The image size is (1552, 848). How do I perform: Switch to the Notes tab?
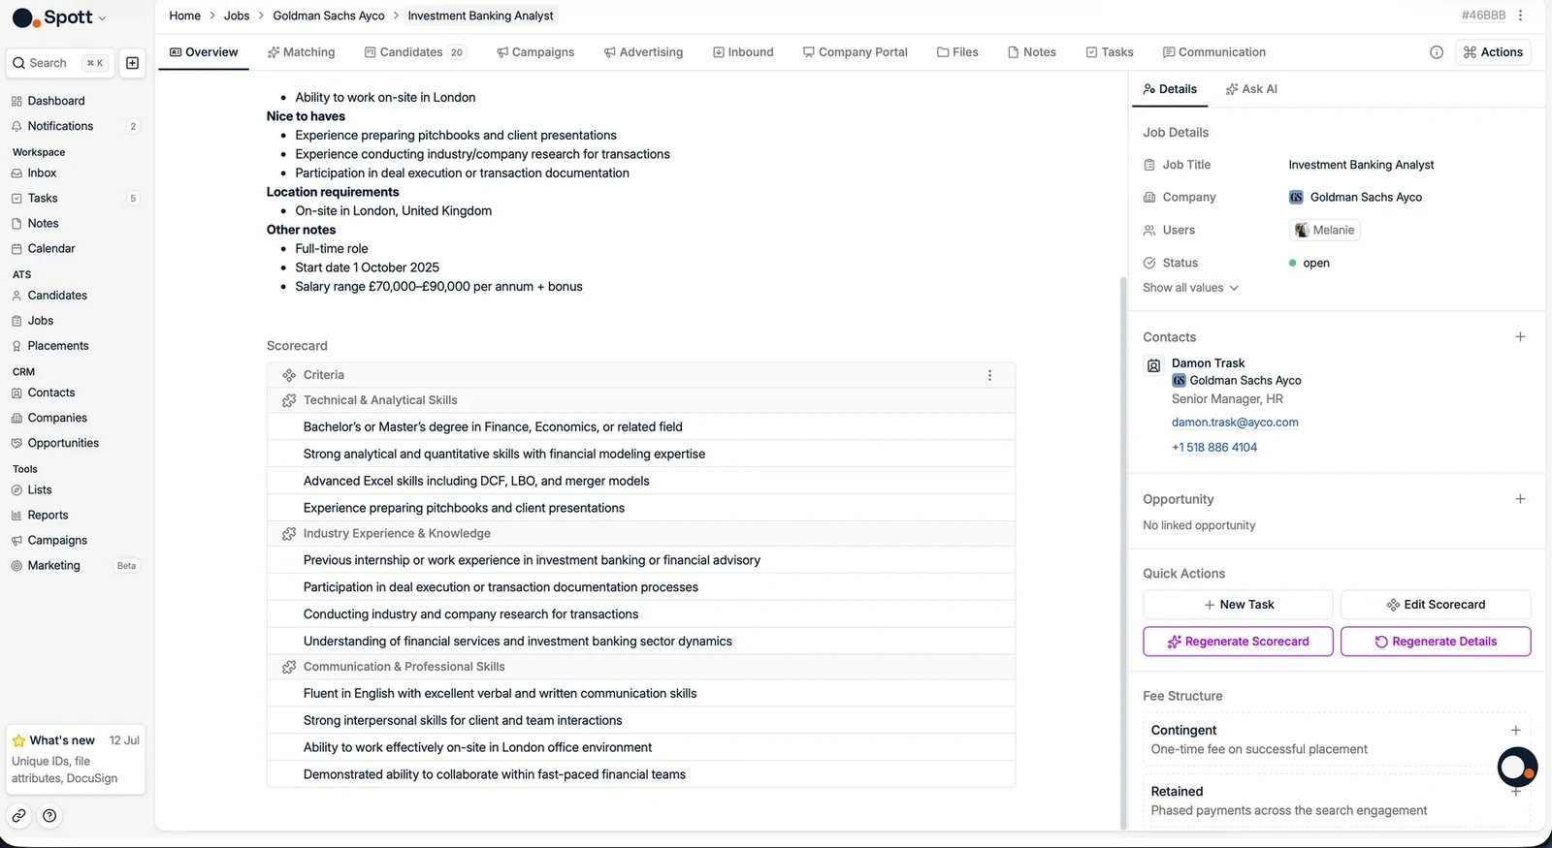click(x=1032, y=52)
